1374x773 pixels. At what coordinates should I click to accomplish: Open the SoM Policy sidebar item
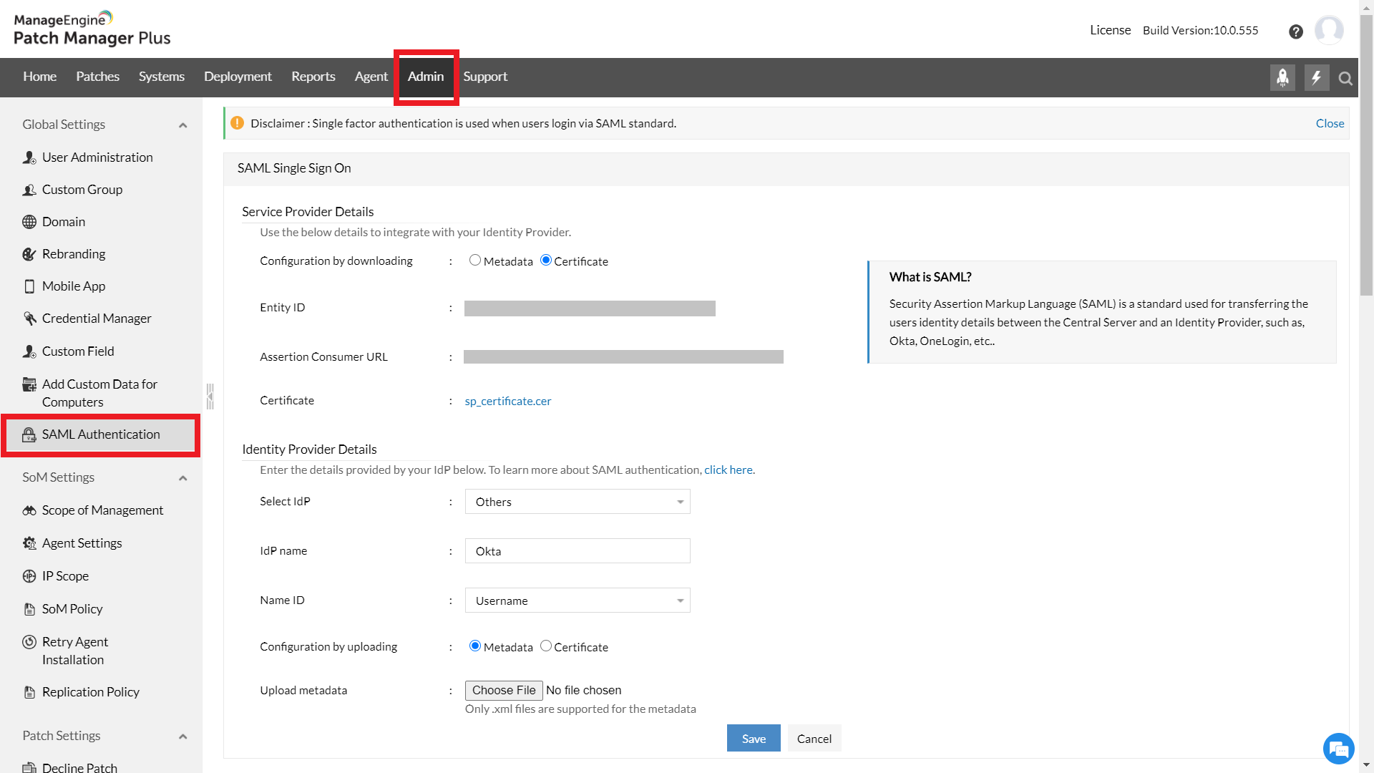72,609
